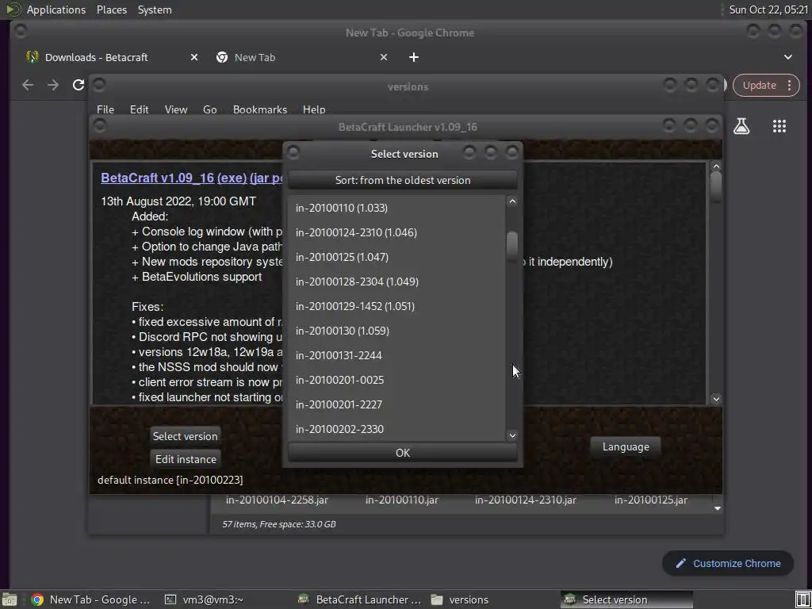Click the version list scrollbar thumb

click(512, 245)
